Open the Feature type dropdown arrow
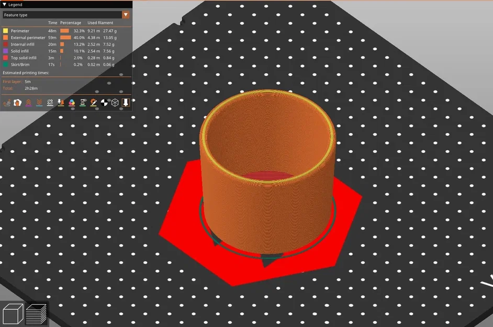This screenshot has height=327, width=493. click(125, 14)
